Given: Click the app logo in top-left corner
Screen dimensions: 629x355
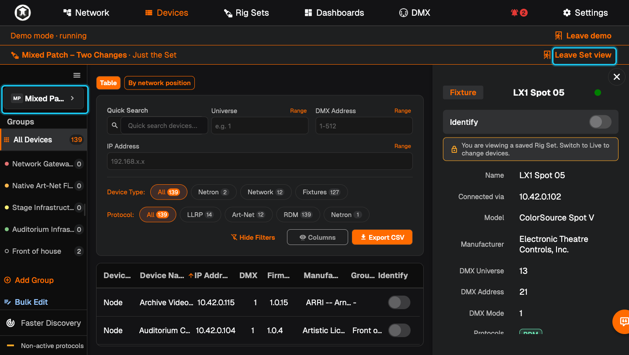Looking at the screenshot, I should click(22, 13).
